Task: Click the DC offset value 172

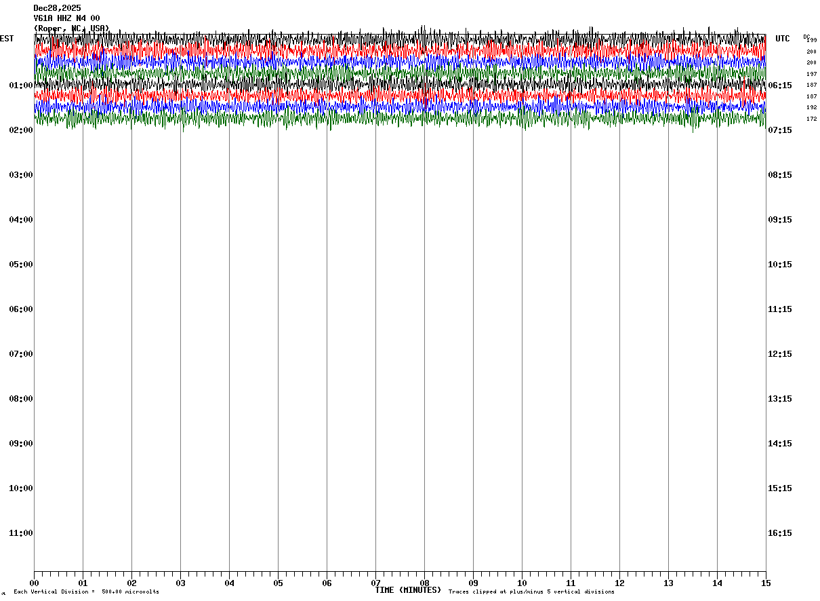Action: click(x=811, y=119)
